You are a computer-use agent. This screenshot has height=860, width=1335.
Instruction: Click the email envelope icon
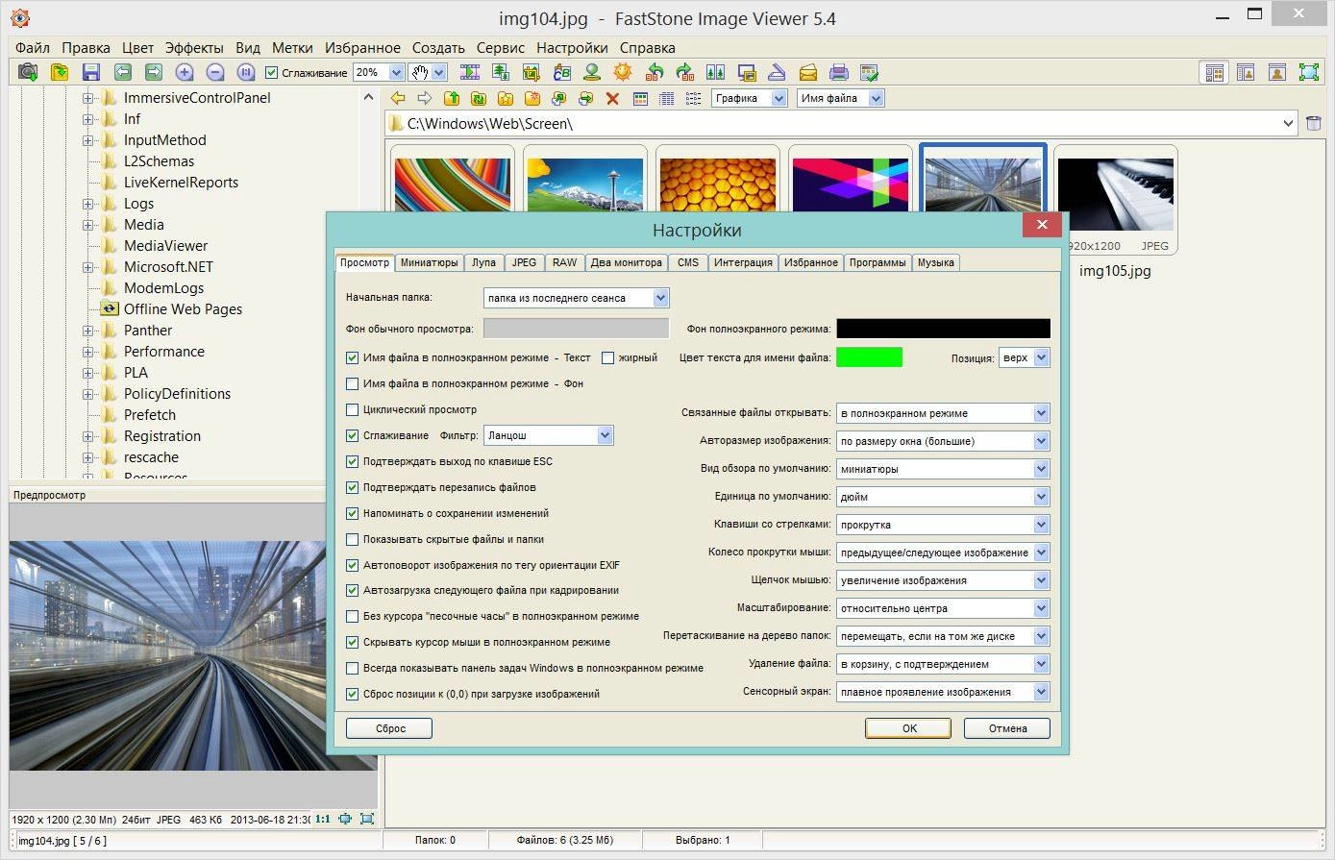(x=807, y=72)
